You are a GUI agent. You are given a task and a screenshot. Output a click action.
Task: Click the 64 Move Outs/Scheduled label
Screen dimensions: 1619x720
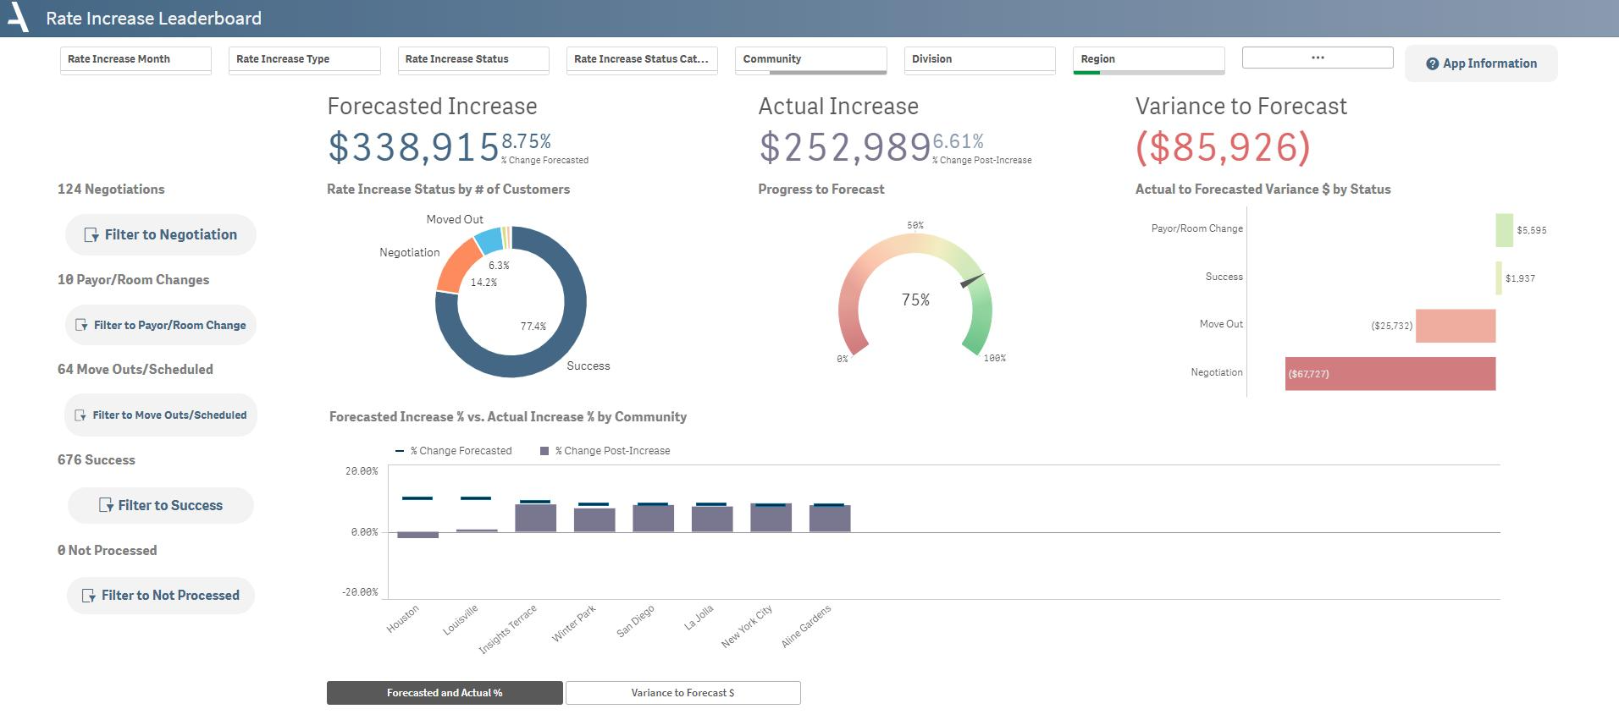click(135, 370)
